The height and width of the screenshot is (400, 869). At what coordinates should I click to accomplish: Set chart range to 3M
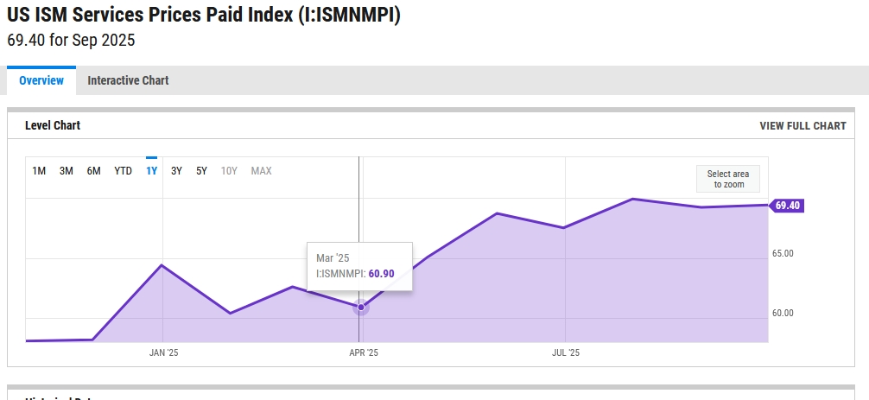pos(66,171)
